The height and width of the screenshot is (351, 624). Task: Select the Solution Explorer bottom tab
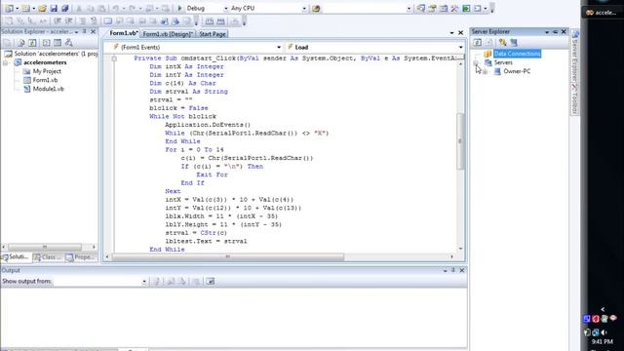pos(16,257)
